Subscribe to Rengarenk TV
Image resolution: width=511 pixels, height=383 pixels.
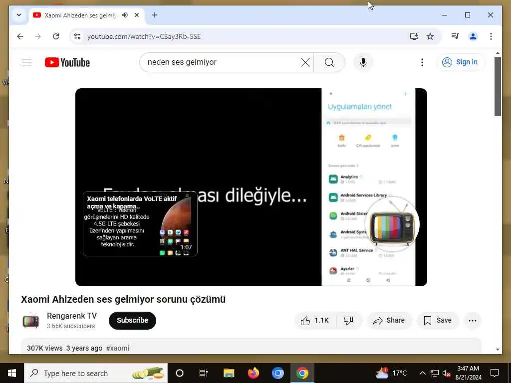coord(132,321)
